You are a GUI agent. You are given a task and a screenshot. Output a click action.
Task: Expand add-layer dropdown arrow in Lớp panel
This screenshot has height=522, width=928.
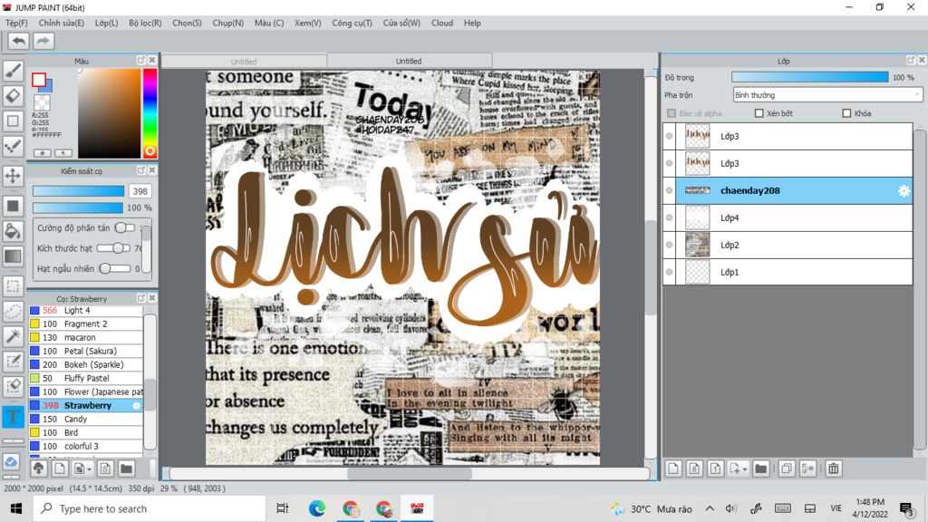pos(745,469)
